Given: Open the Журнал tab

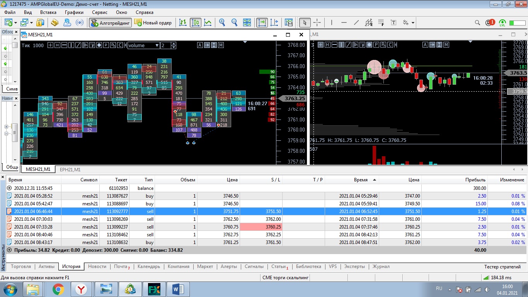Looking at the screenshot, I should click(381, 266).
